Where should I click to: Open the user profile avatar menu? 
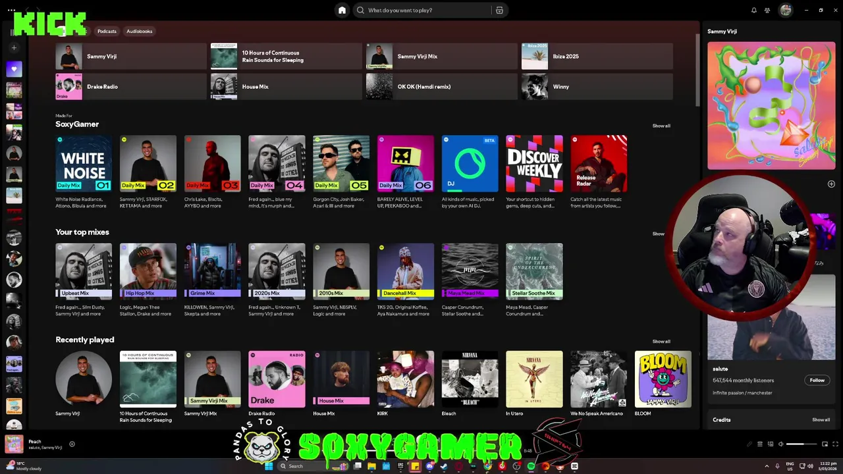click(x=785, y=10)
